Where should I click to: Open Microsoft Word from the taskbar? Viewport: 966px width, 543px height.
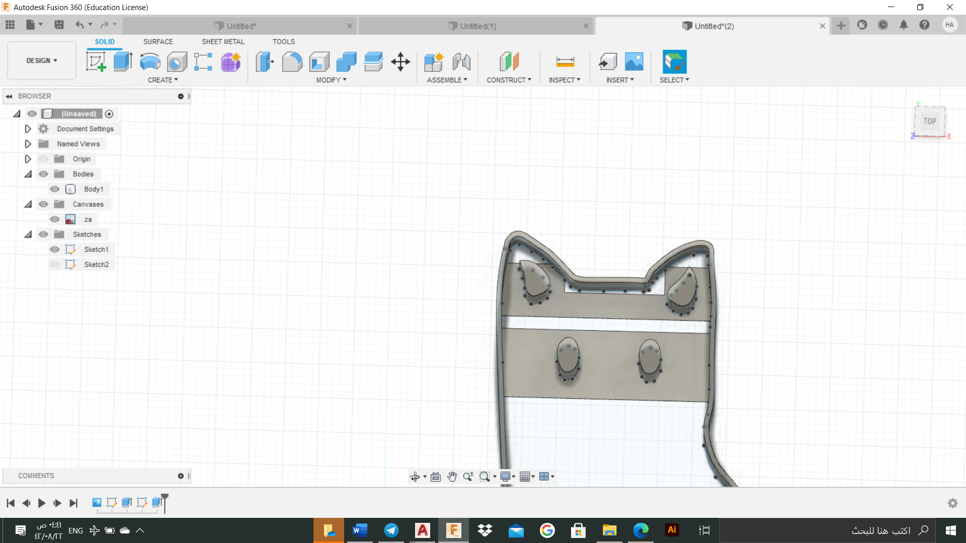pyautogui.click(x=360, y=530)
